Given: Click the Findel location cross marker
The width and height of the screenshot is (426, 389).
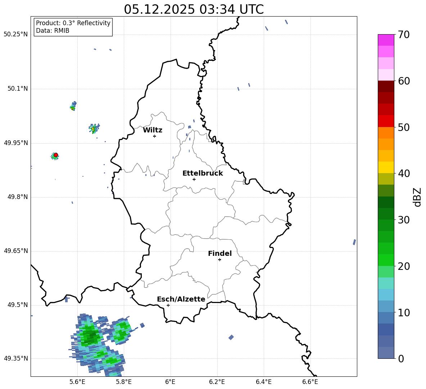Looking at the screenshot, I should [219, 260].
